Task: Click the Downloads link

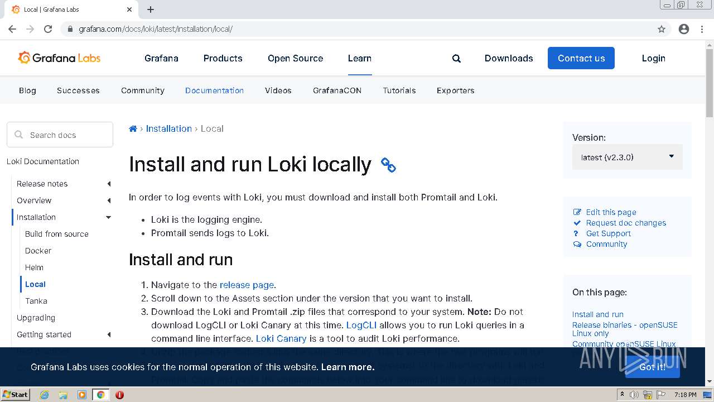Action: coord(509,58)
